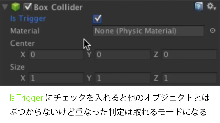Click the Is Trigger label
This screenshot has height=123, width=220.
(x=28, y=19)
